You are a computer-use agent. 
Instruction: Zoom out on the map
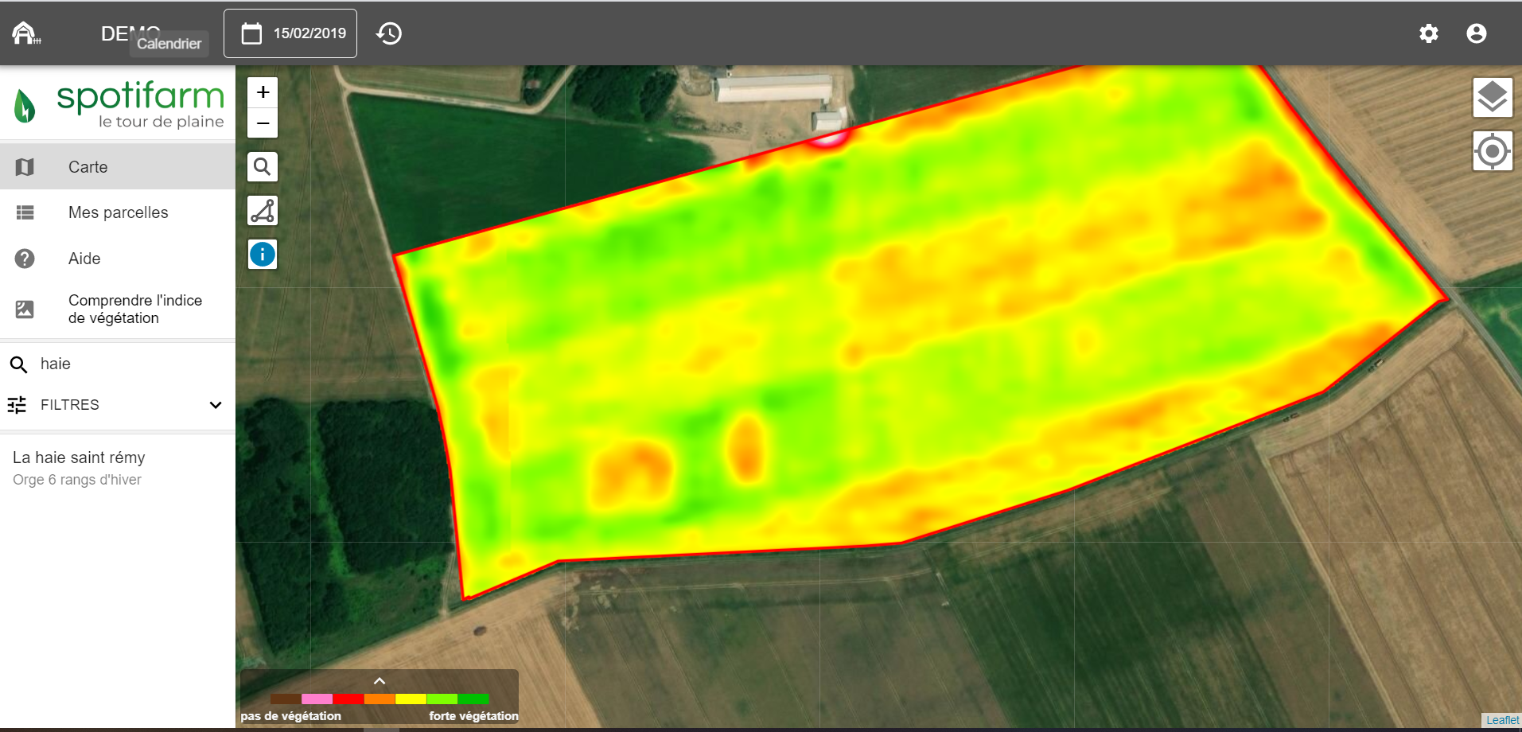(263, 123)
